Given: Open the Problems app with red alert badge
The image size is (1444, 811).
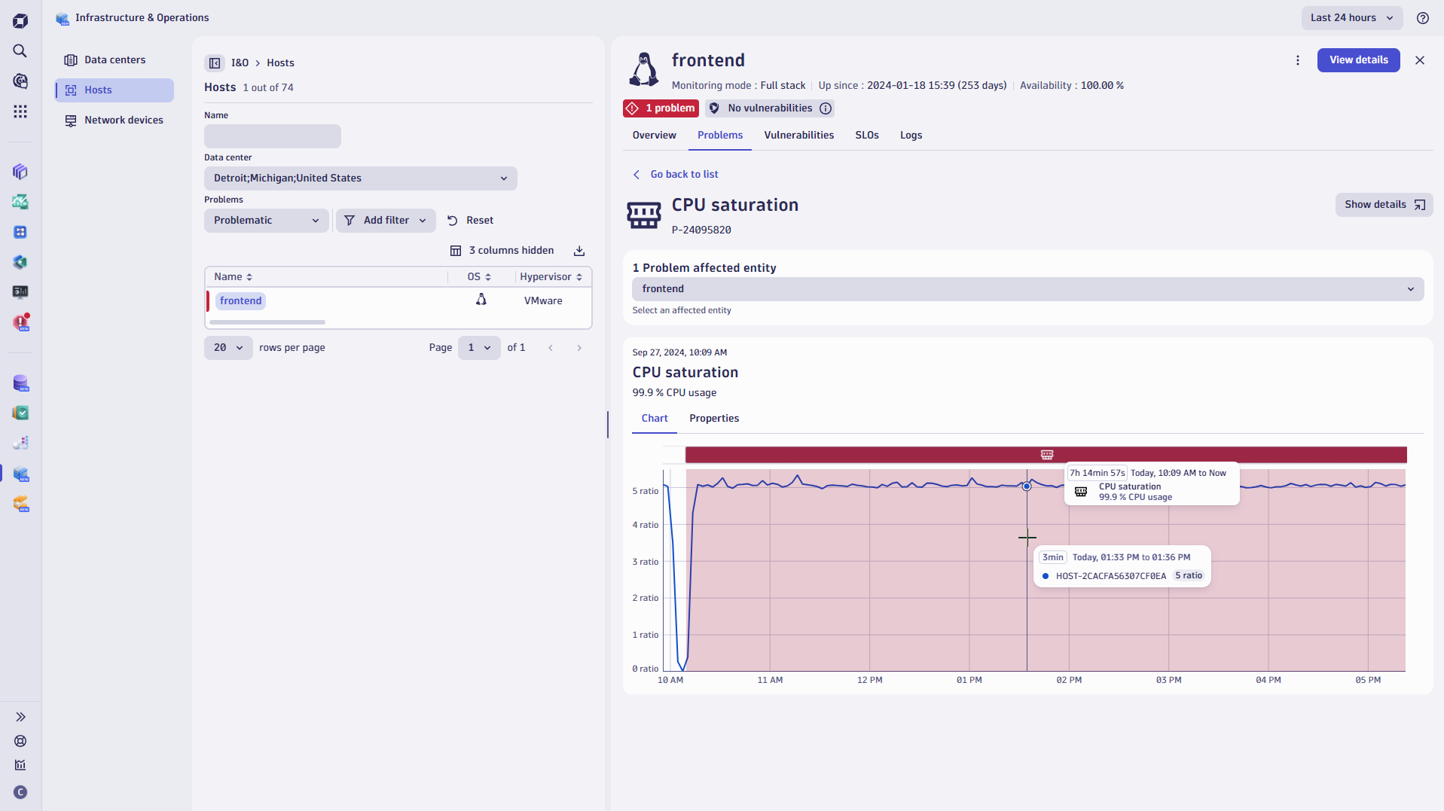Looking at the screenshot, I should click(x=20, y=322).
